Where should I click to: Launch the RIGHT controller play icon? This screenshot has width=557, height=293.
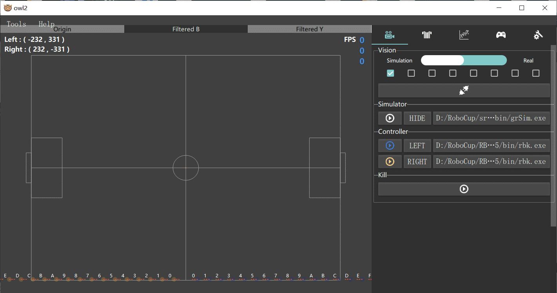pyautogui.click(x=390, y=162)
